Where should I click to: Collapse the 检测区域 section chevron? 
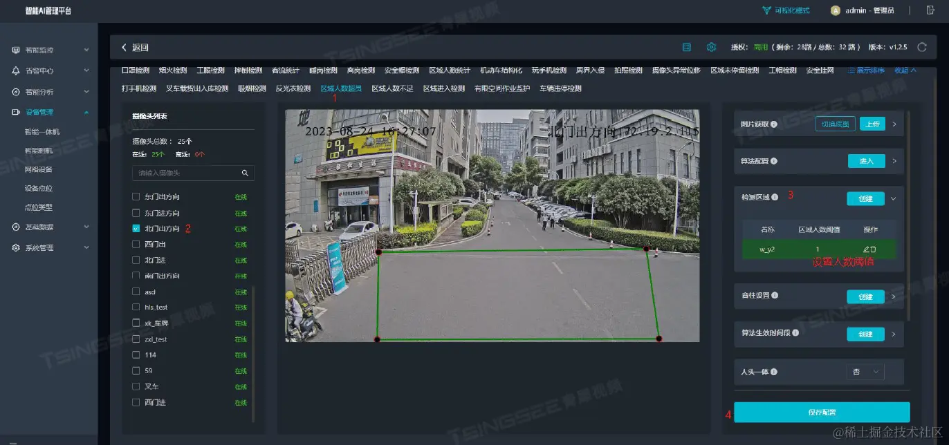[894, 198]
